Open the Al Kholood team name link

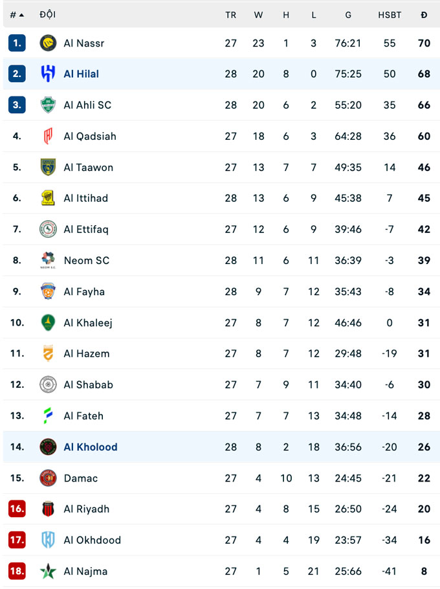click(91, 447)
